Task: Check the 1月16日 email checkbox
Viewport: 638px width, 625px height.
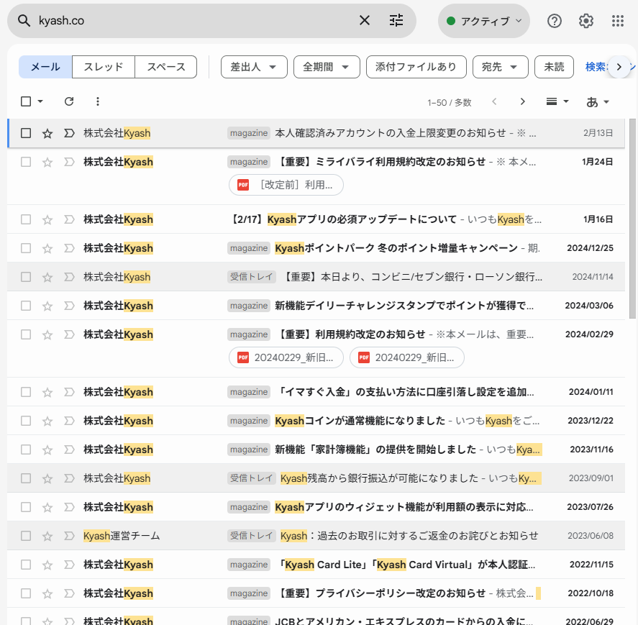Action: (26, 219)
